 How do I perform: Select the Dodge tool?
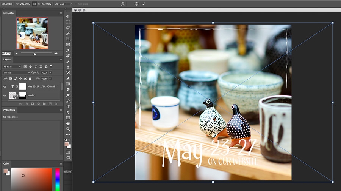68,95
